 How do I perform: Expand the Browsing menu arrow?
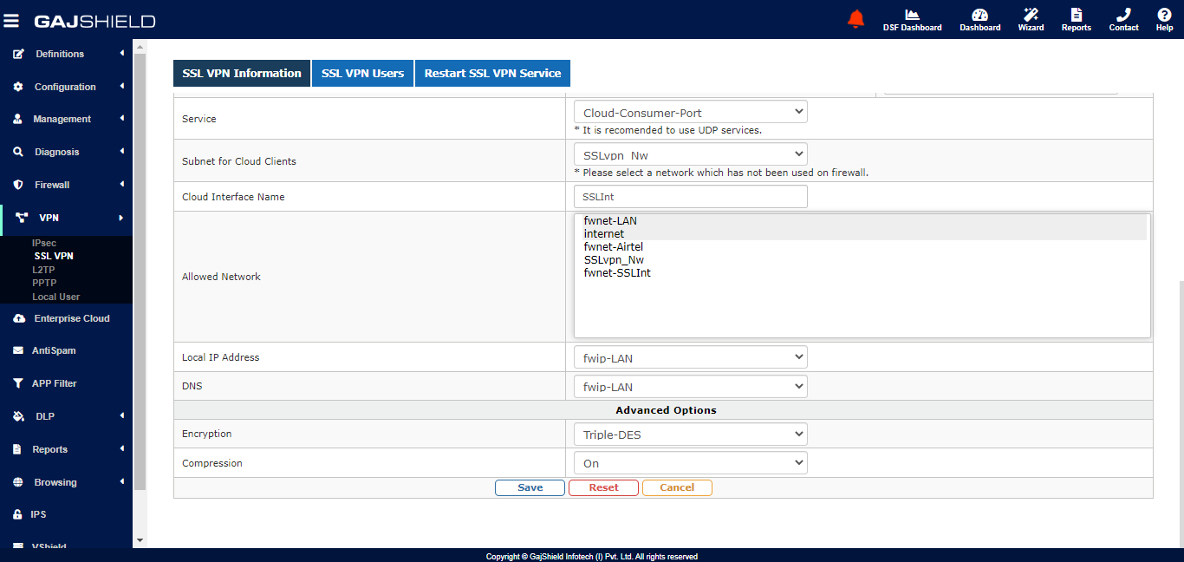[x=122, y=481]
